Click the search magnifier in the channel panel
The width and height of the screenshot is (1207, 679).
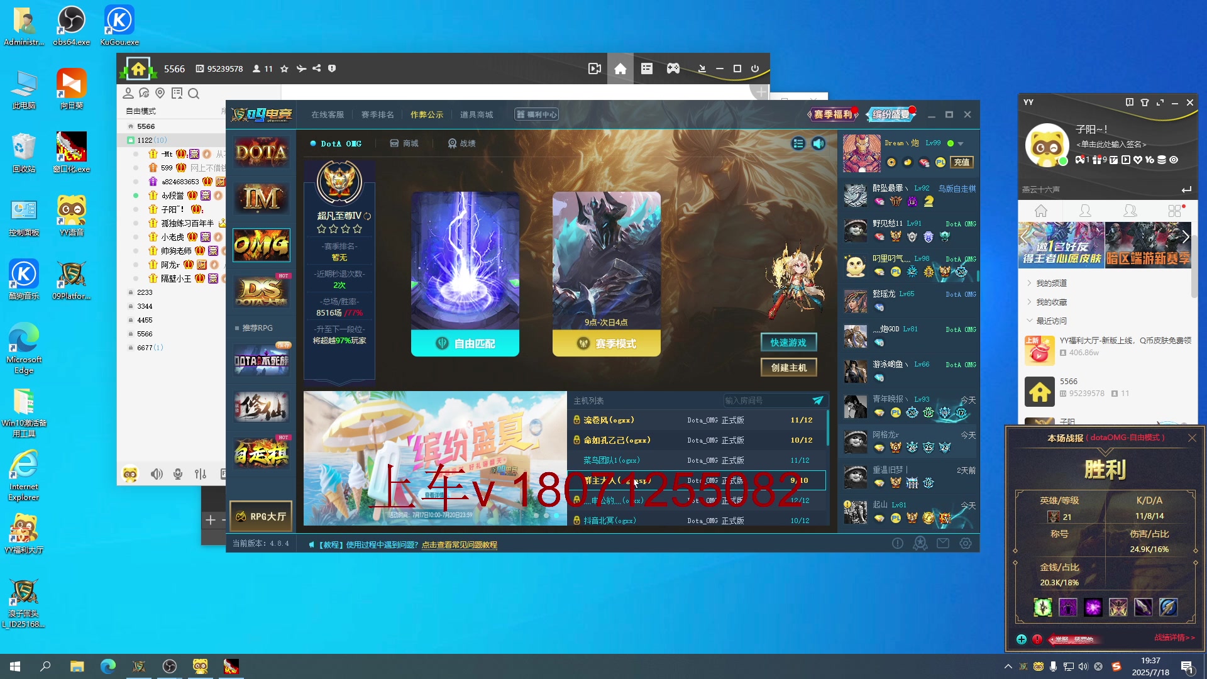click(x=194, y=94)
